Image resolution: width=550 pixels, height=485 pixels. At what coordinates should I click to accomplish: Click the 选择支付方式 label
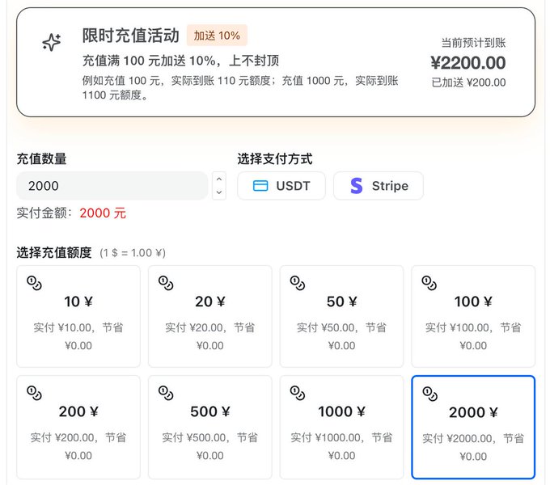[x=275, y=158]
